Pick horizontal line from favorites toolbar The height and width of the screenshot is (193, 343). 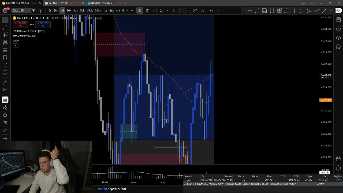point(249,10)
